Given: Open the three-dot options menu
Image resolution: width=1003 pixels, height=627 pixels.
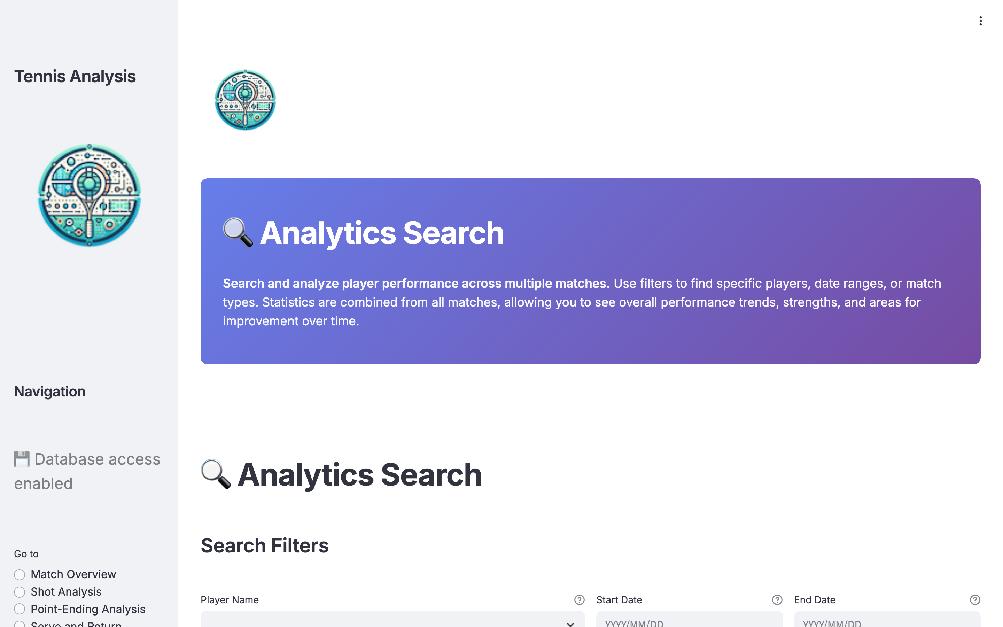Looking at the screenshot, I should coord(981,21).
